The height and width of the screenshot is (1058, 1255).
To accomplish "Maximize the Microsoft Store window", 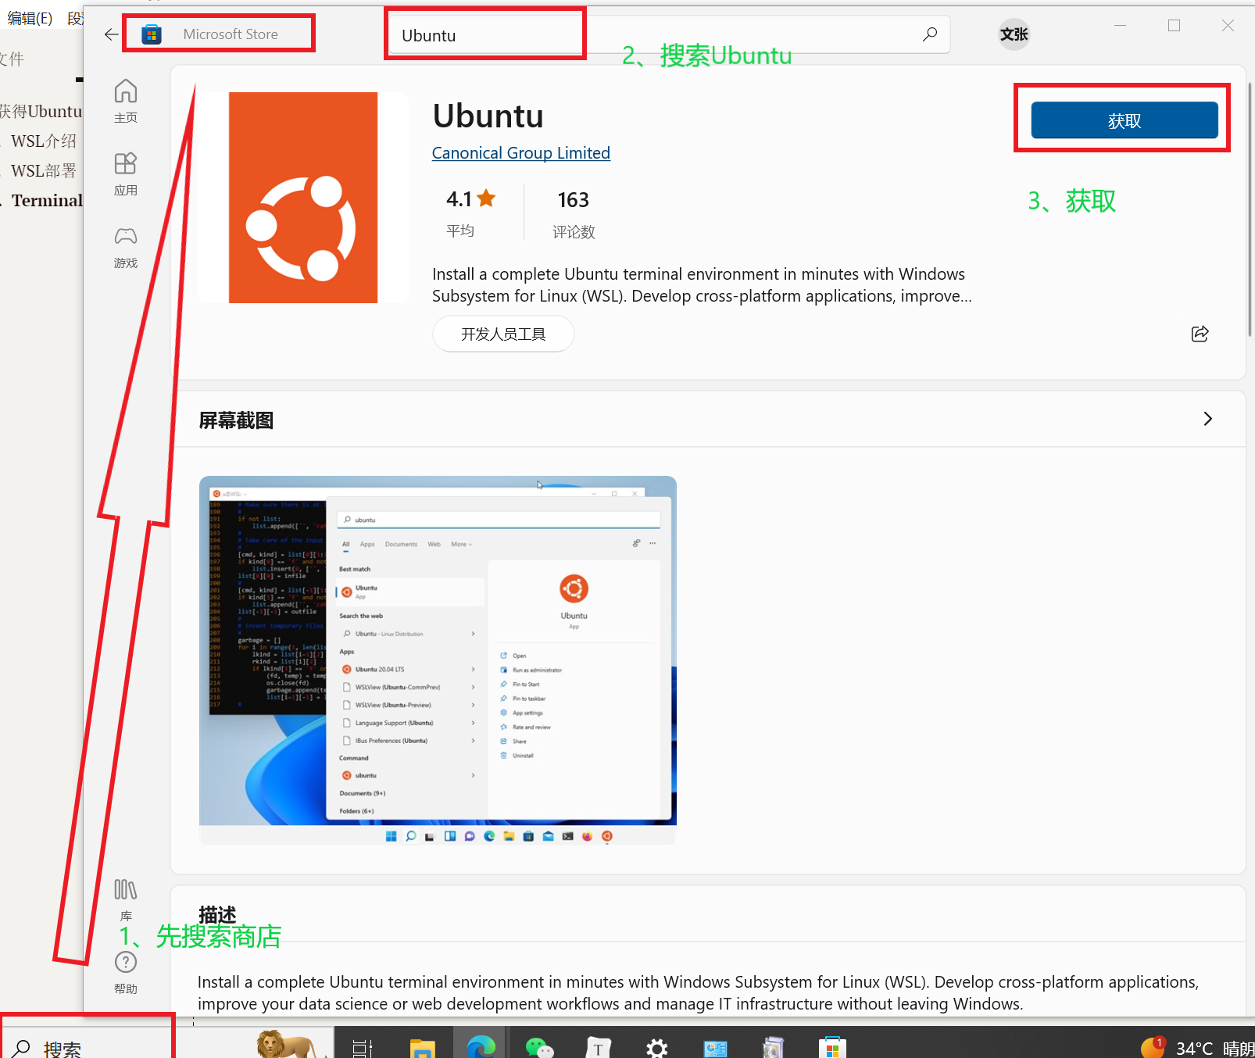I will point(1174,26).
